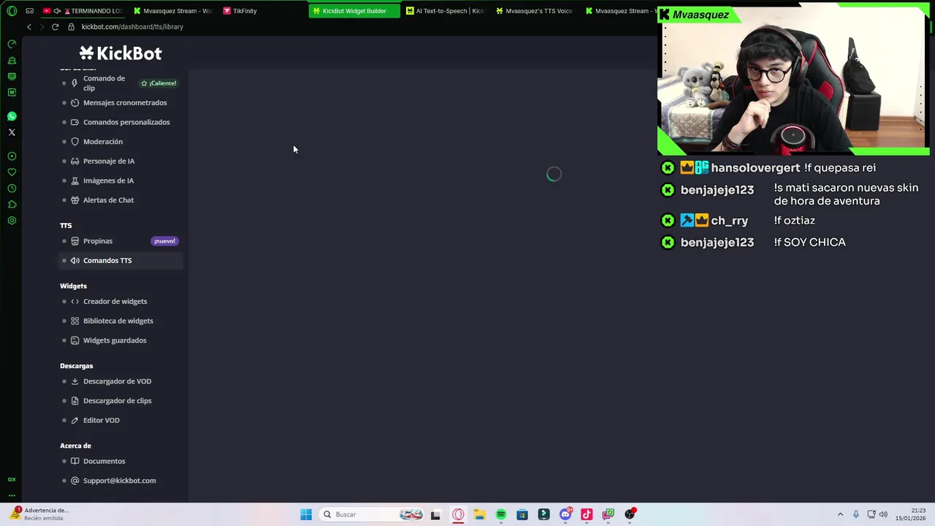Click the Comandos TTS speaker icon
This screenshot has height=526, width=935.
[x=75, y=261]
